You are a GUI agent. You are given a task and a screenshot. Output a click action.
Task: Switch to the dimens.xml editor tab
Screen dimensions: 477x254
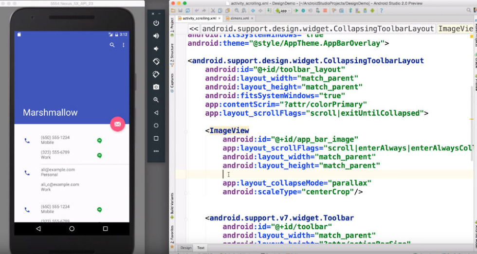[x=238, y=18]
